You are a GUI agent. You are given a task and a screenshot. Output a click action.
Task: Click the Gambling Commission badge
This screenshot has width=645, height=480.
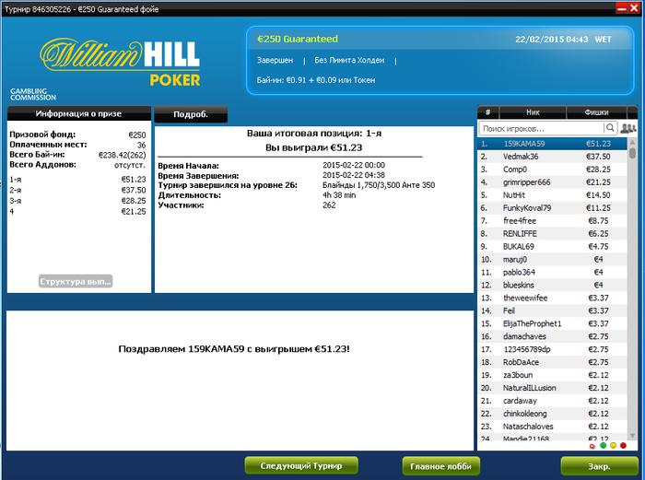click(33, 94)
